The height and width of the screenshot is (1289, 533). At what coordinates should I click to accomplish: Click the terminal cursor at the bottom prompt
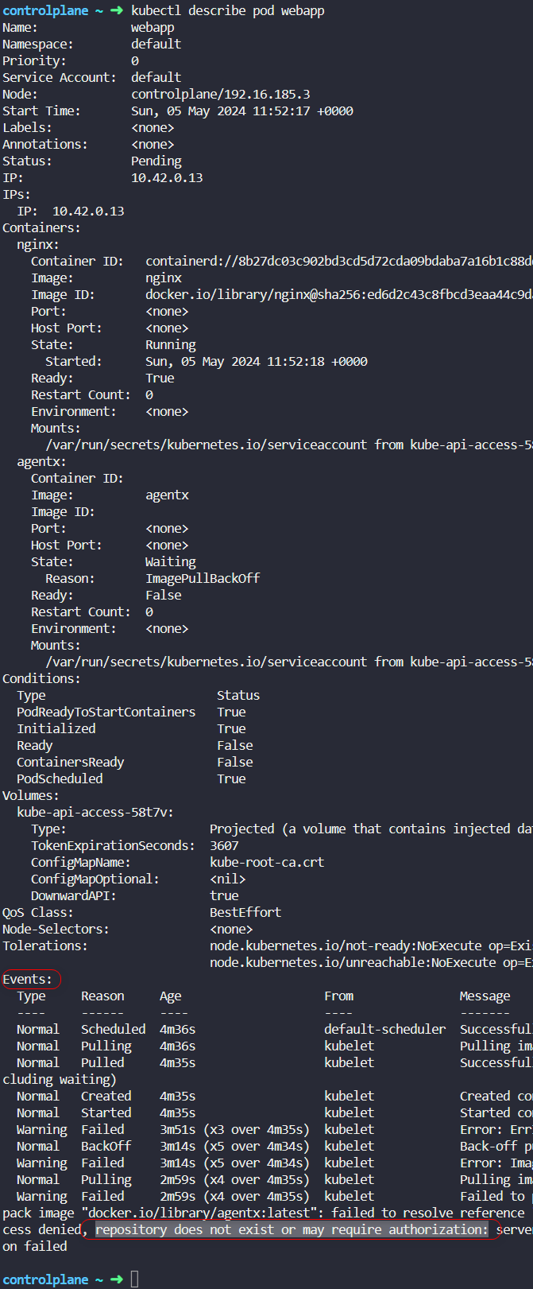(x=135, y=1279)
